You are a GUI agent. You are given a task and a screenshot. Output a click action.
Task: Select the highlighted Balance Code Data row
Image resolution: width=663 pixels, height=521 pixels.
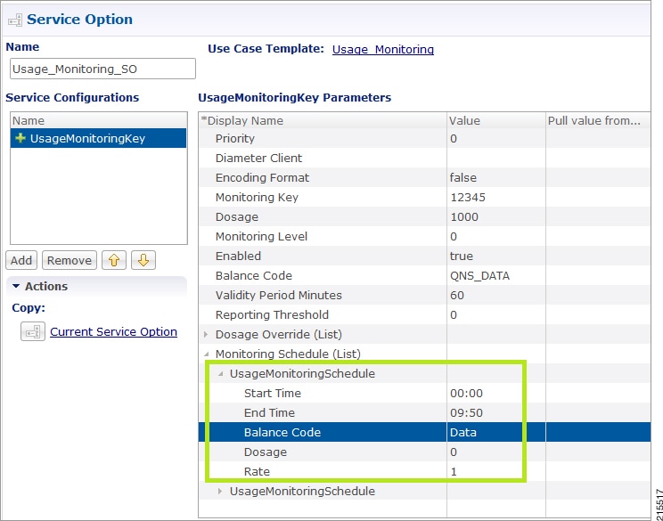(424, 432)
